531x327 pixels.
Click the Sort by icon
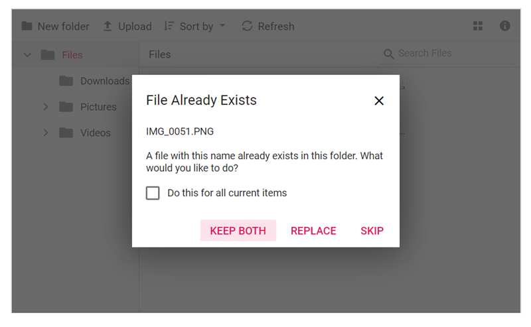169,27
